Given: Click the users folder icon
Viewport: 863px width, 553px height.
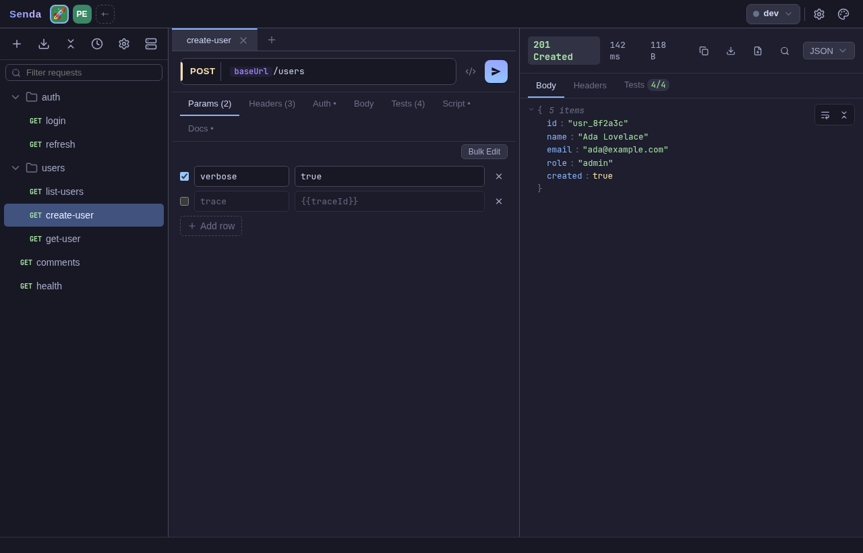Looking at the screenshot, I should 32,168.
